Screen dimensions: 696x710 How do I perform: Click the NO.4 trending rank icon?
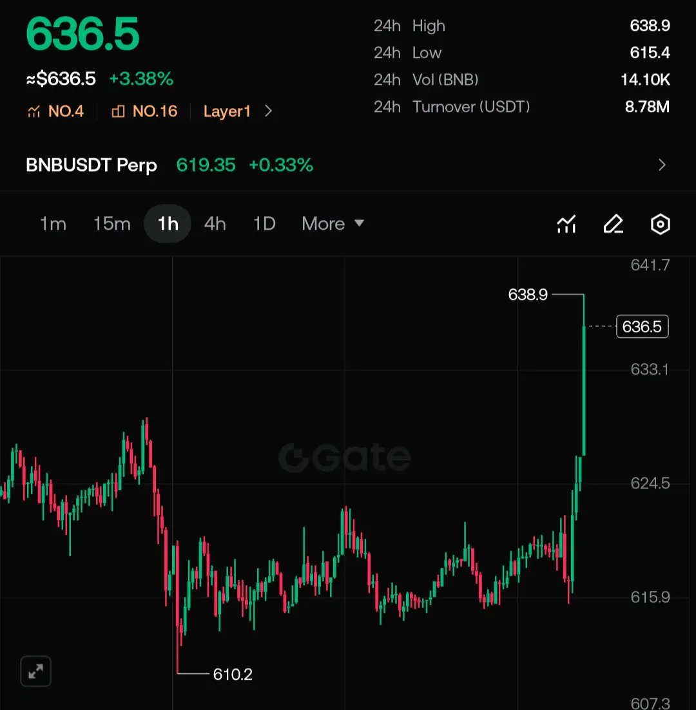tap(34, 111)
